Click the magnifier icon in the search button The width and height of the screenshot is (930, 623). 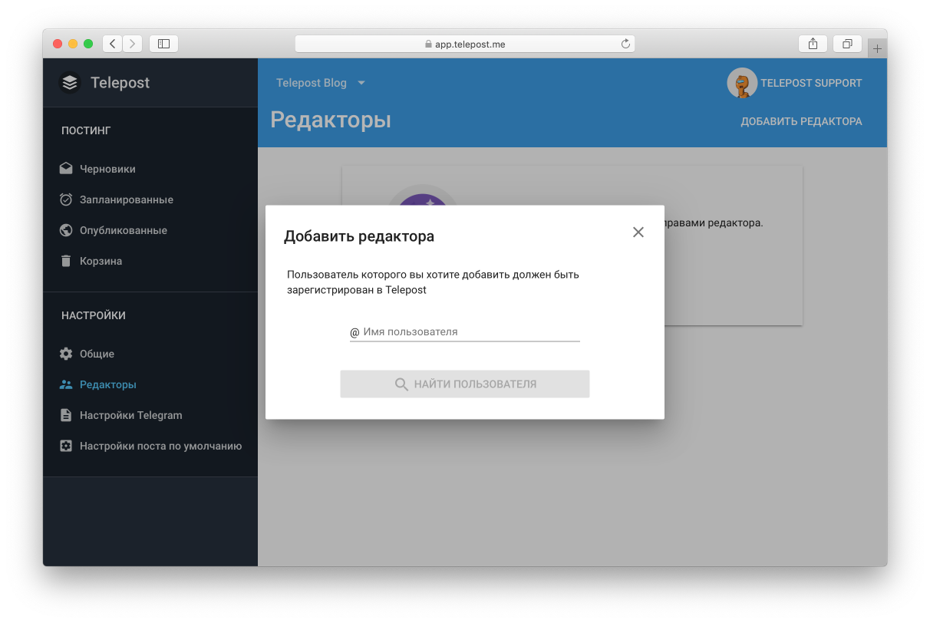[x=401, y=384]
